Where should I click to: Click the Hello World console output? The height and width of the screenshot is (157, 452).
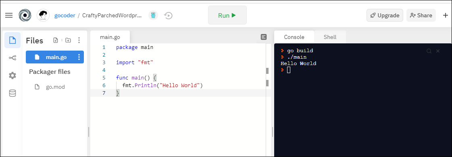[298, 63]
